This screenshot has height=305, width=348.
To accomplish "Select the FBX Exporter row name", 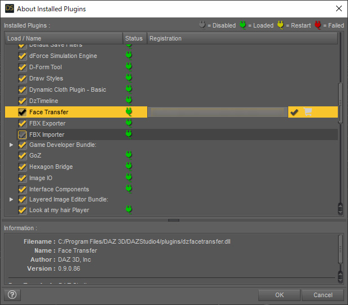I will pyautogui.click(x=47, y=123).
